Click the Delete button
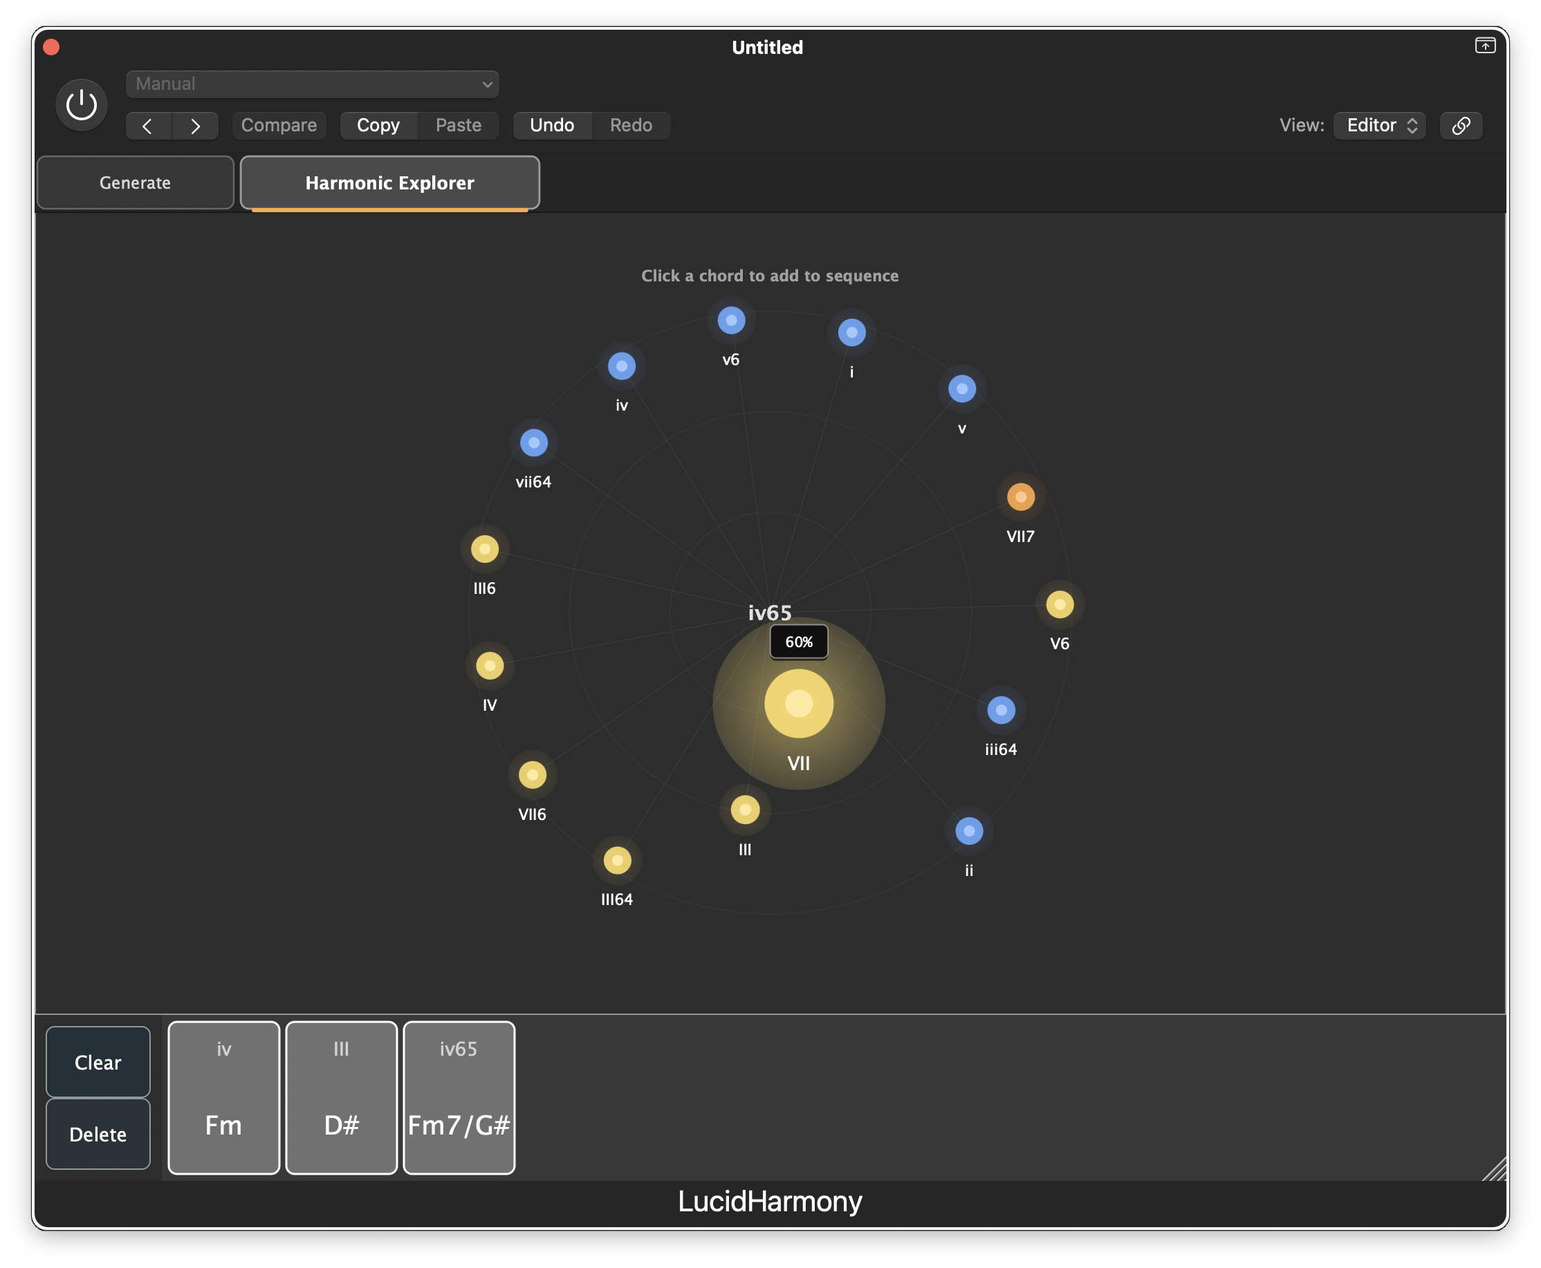 coord(98,1135)
